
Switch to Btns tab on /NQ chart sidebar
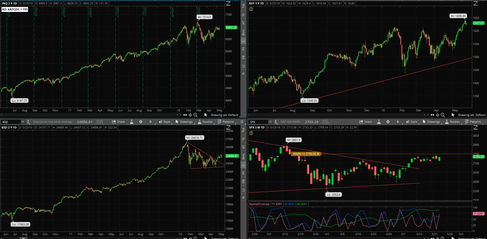coord(243,32)
